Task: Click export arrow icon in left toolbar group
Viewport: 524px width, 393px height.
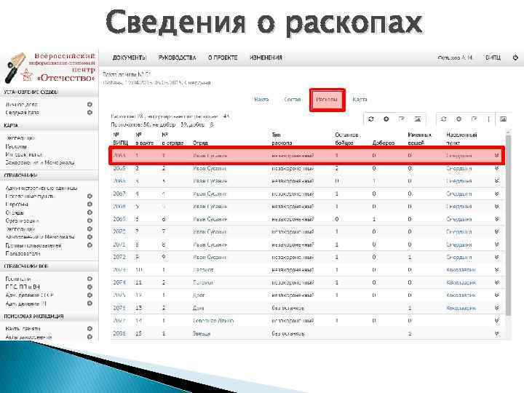Action: point(402,119)
